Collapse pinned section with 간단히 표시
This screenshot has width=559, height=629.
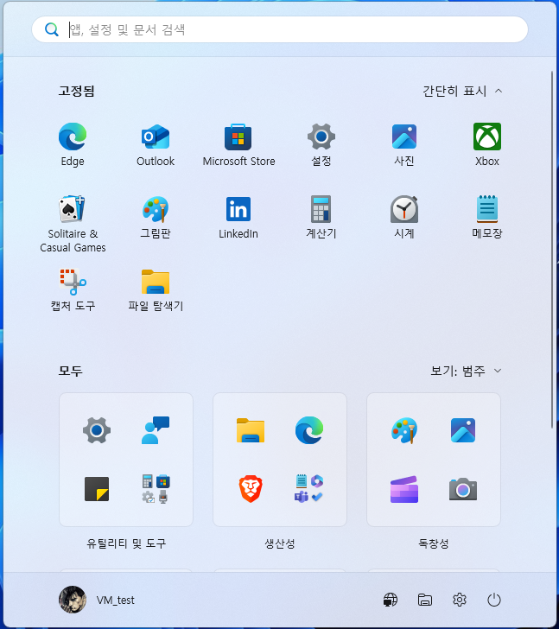pyautogui.click(x=462, y=91)
